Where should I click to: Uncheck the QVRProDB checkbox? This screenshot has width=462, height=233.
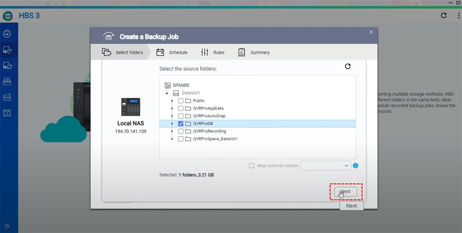pyautogui.click(x=181, y=124)
